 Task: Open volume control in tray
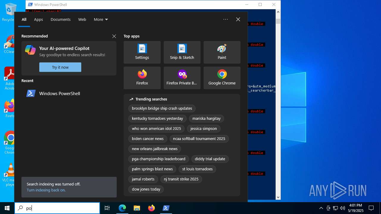tap(343, 208)
